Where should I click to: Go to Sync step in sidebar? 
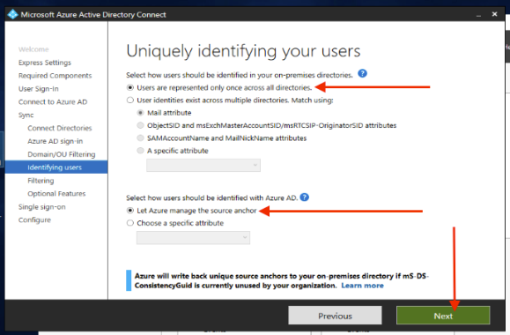coord(26,115)
